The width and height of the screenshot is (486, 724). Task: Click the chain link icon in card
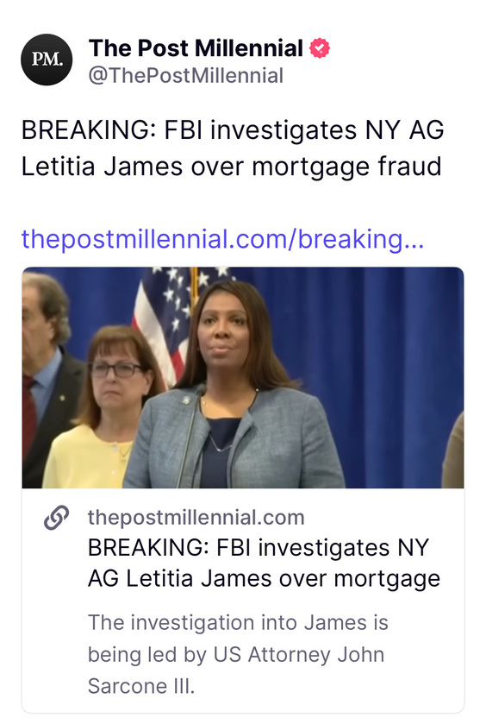point(57,518)
